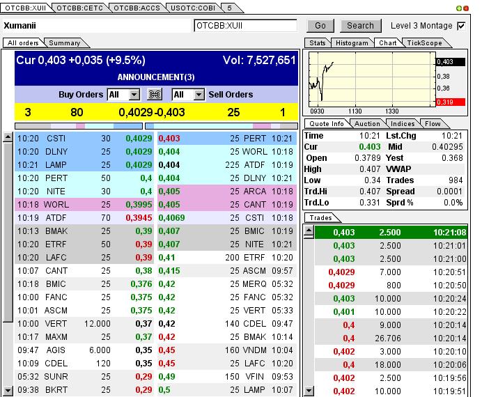The width and height of the screenshot is (482, 397).
Task: Click the yellow best bid-ask 0,4029-0,403
Action: click(152, 112)
